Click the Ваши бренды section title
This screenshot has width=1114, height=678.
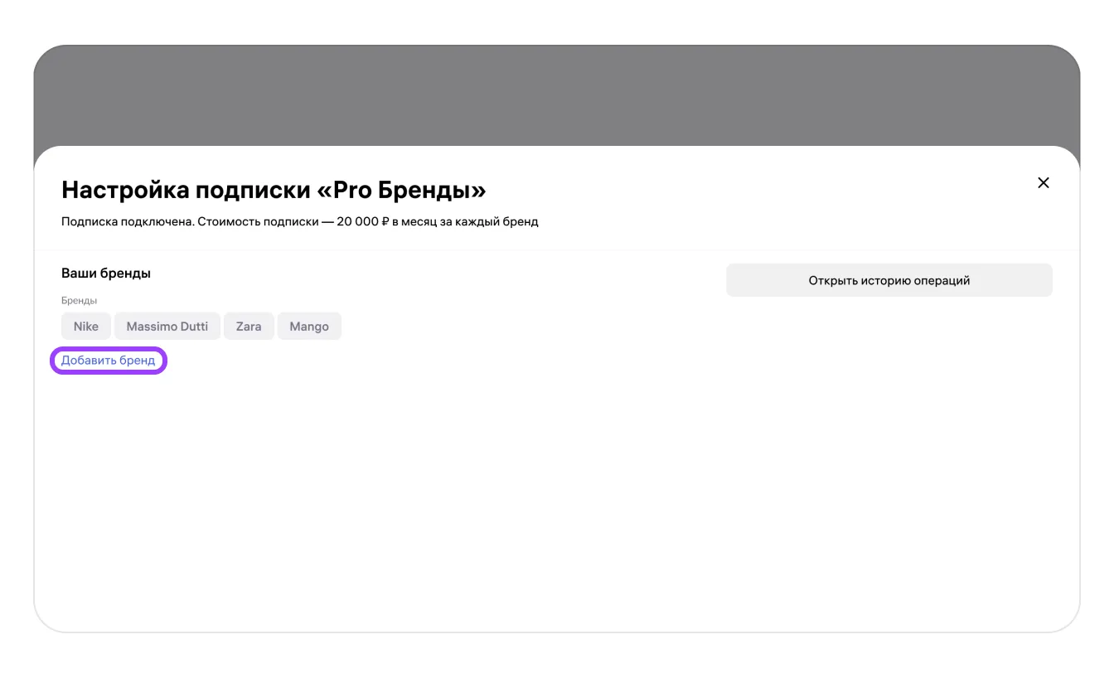click(x=106, y=273)
